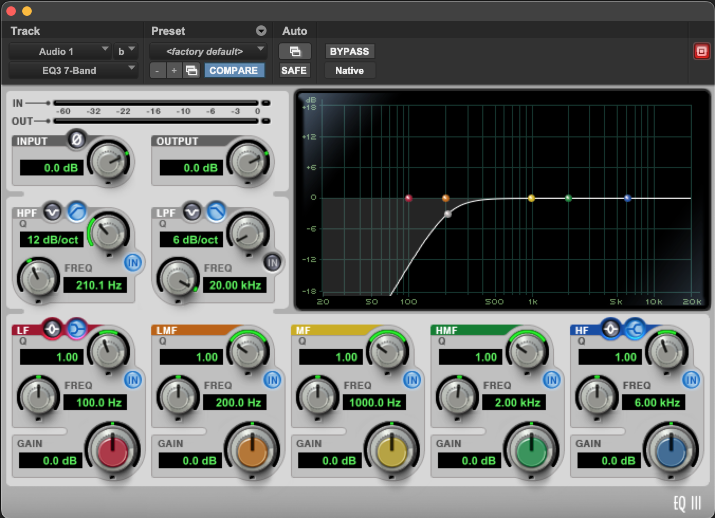
Task: Click the plugin automation icon under Auto
Action: tap(295, 51)
